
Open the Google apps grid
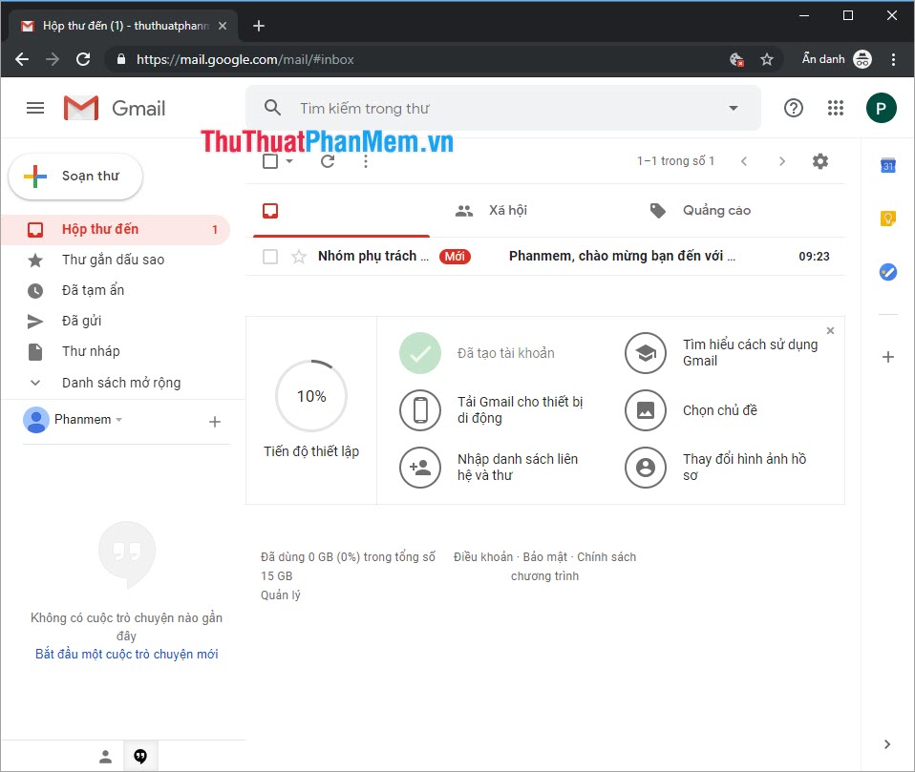tap(836, 108)
